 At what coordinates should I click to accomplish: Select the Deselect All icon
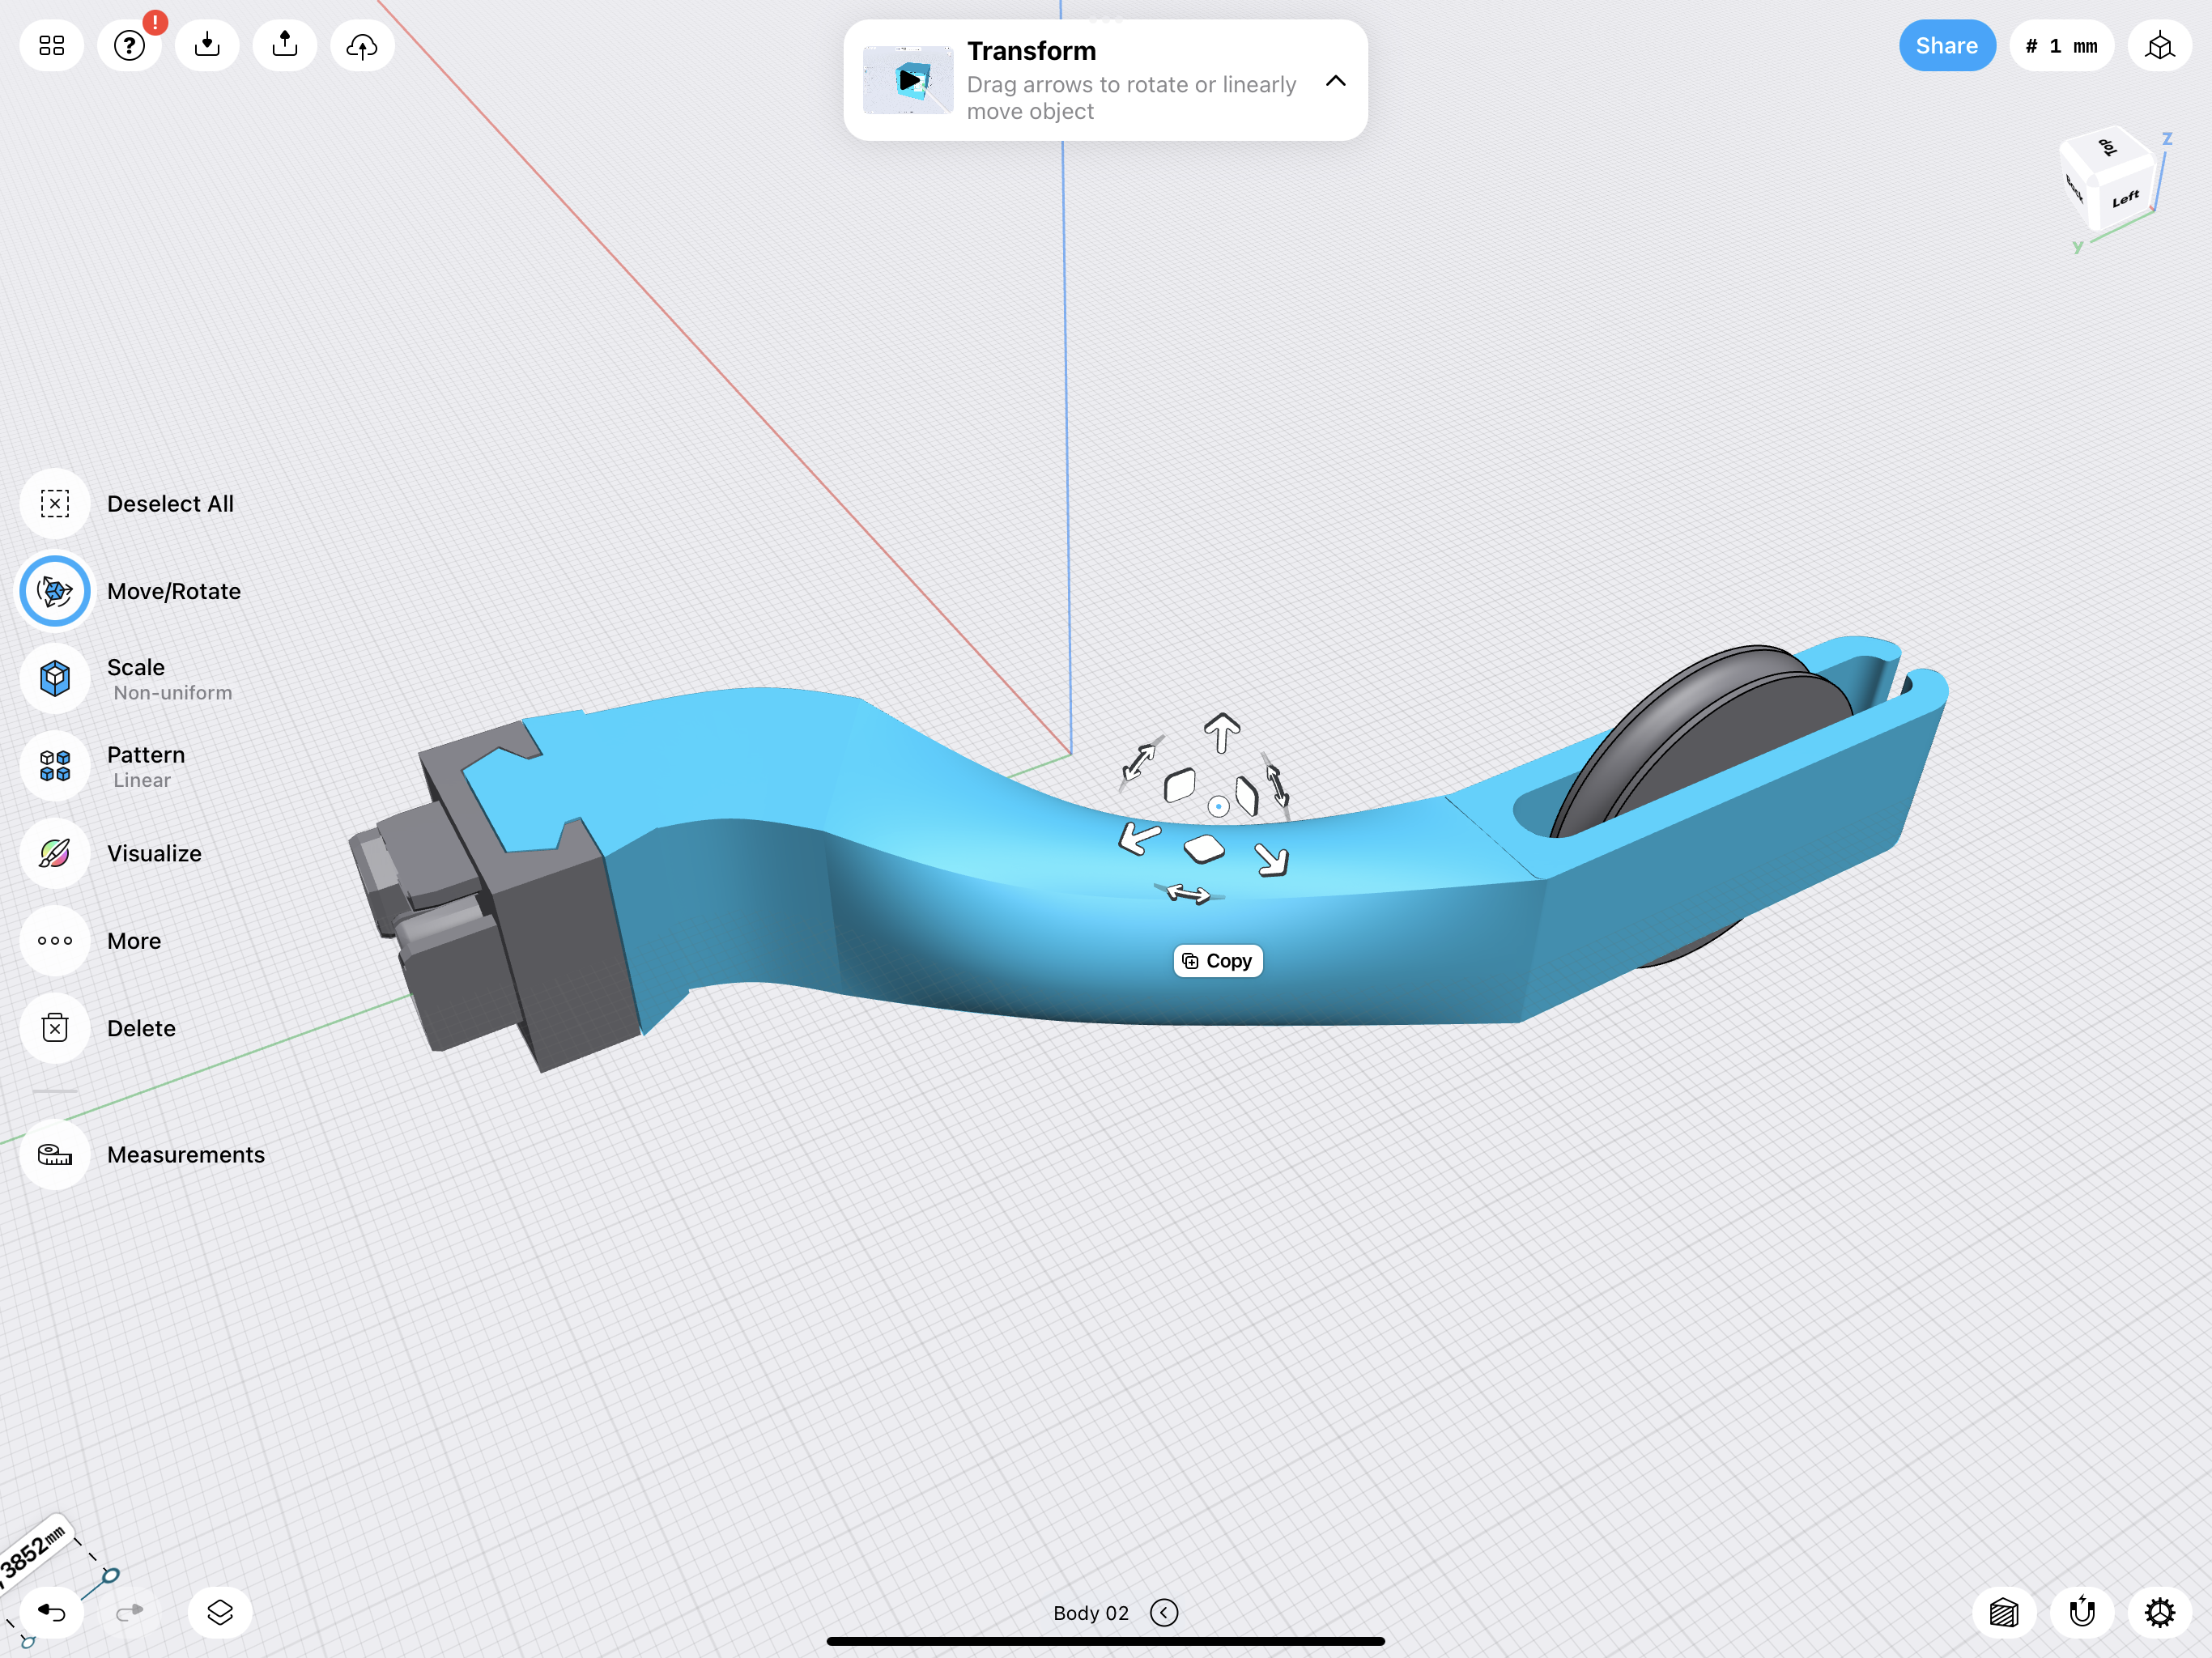(x=55, y=503)
